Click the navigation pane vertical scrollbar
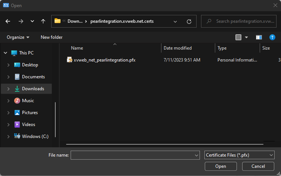Image resolution: width=281 pixels, height=176 pixels. click(55, 120)
